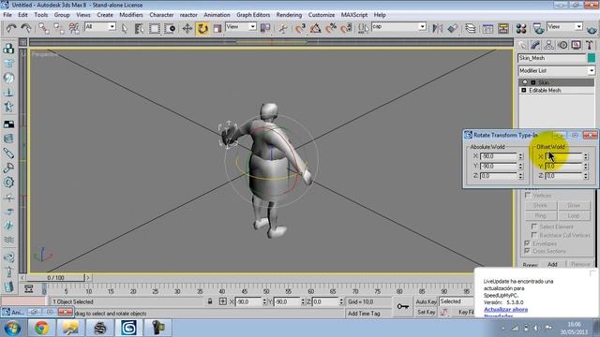Activate the Unlink Selection tool
Image resolution: width=600 pixels, height=337 pixels.
58,28
